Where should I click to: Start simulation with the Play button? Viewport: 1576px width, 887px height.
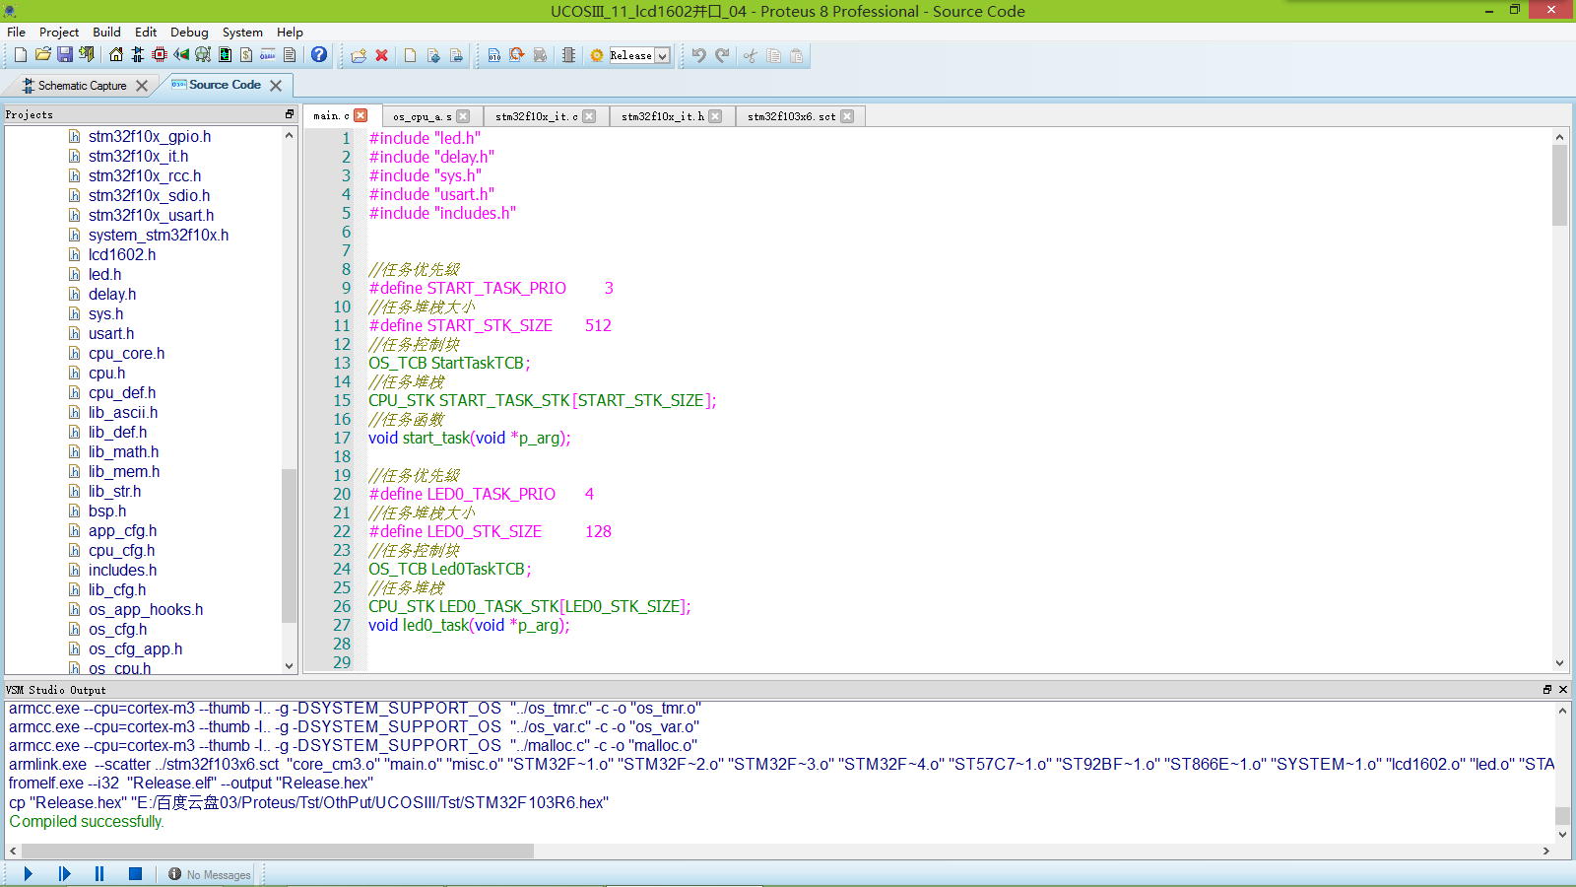pyautogui.click(x=28, y=874)
